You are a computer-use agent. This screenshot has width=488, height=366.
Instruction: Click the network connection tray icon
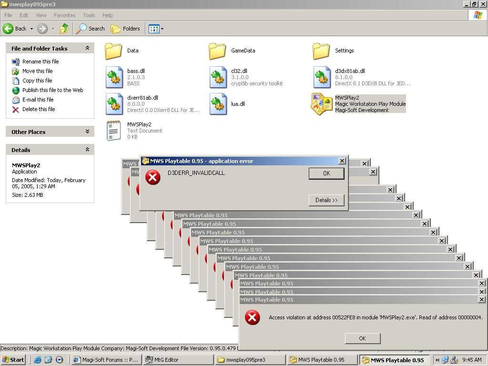click(x=446, y=360)
